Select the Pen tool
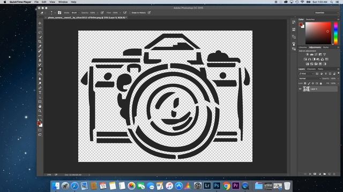 (x=40, y=88)
